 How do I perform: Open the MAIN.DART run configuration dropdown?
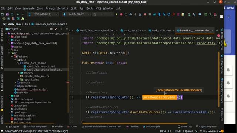[77, 14]
